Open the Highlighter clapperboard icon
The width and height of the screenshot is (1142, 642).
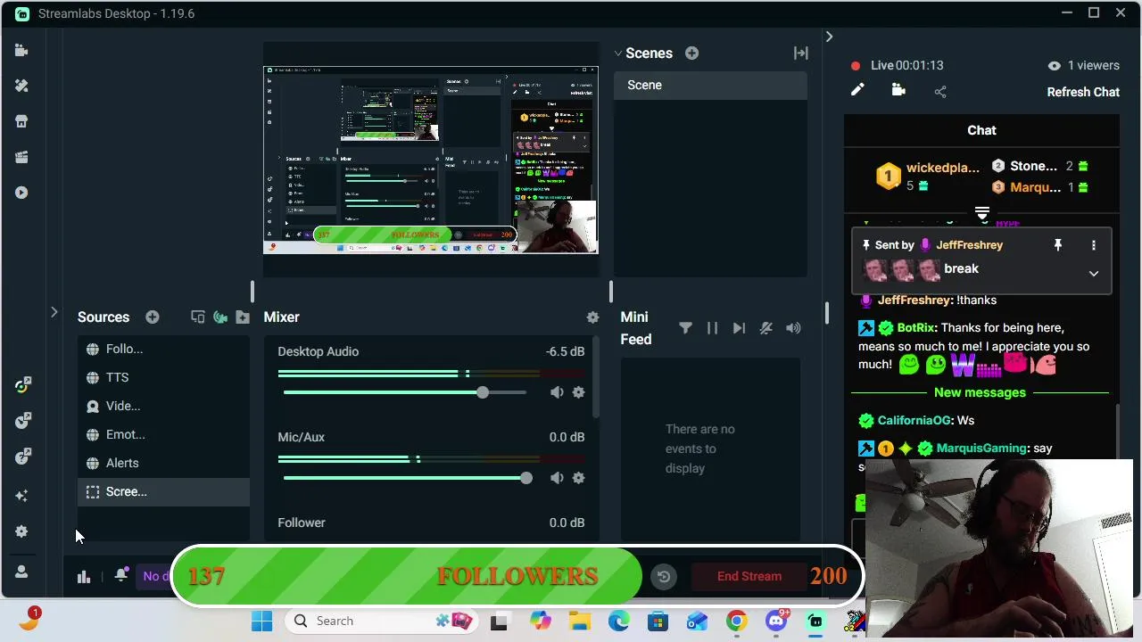pos(21,157)
